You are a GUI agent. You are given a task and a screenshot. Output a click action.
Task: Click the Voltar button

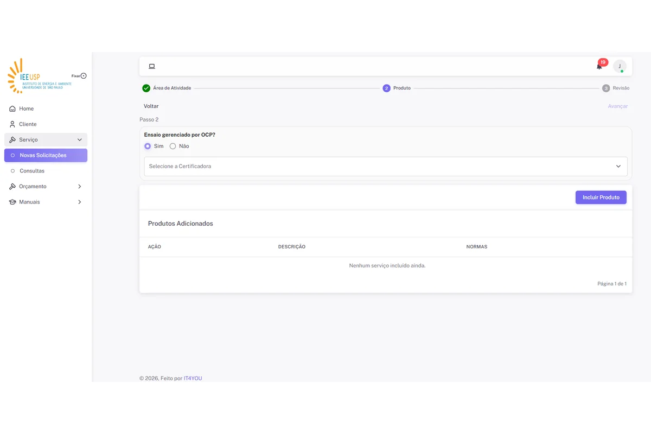tap(151, 106)
